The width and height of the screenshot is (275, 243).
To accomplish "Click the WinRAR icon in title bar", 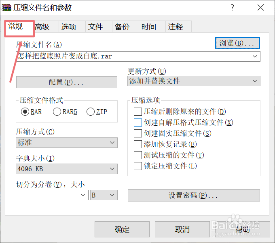I will tap(7, 7).
